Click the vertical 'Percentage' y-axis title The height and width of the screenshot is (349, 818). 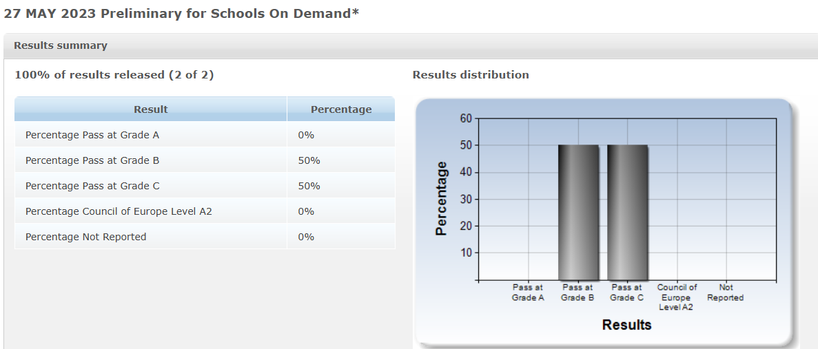[x=441, y=198]
